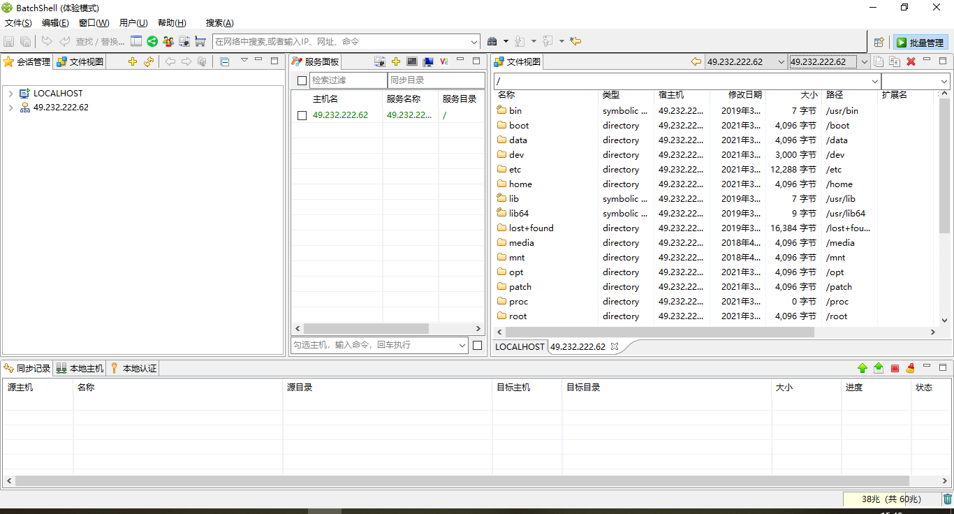Click sync transfer icon in 服务面板 toolbar
This screenshot has height=514, width=954.
(x=379, y=61)
